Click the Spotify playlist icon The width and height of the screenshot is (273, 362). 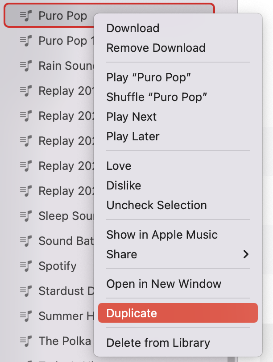[x=25, y=266]
